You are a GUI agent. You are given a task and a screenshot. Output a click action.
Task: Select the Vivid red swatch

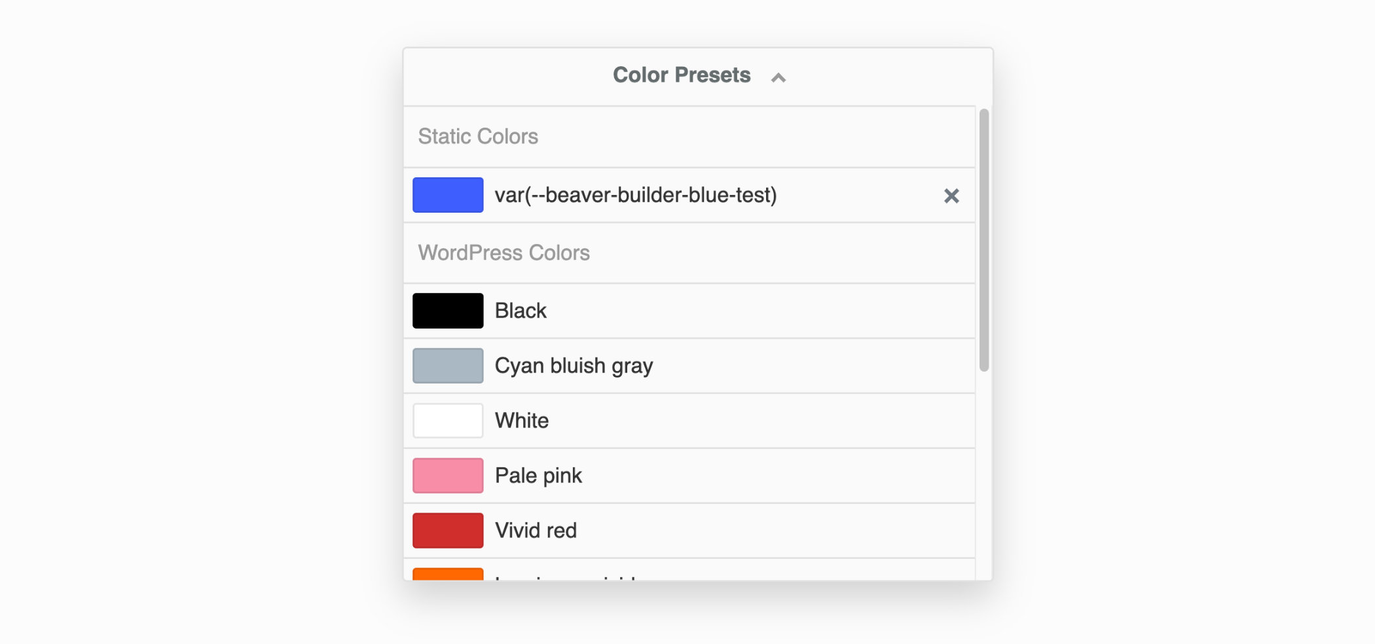pos(447,530)
